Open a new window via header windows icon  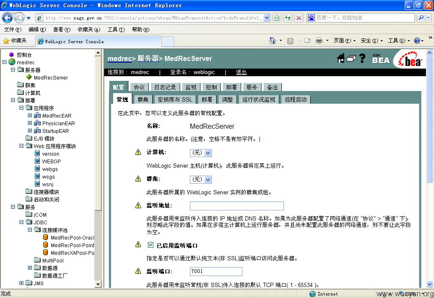coord(351,58)
